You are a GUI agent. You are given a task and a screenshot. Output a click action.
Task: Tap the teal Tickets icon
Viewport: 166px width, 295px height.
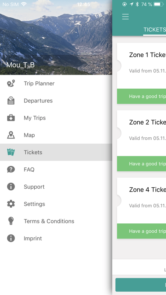click(11, 152)
